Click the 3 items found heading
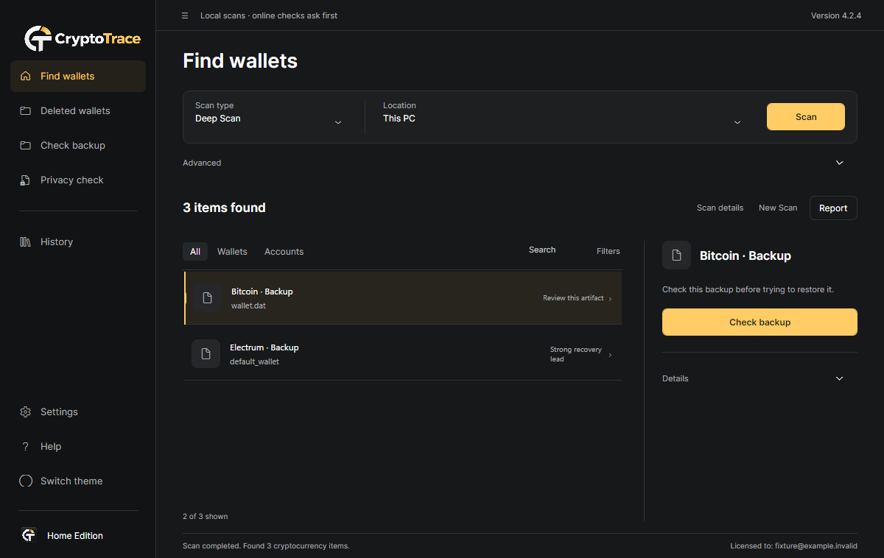The width and height of the screenshot is (884, 558). coord(224,208)
